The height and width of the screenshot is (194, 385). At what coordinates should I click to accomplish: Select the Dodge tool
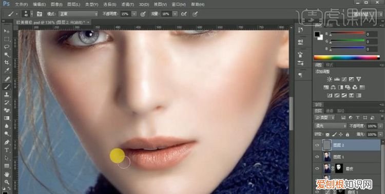pyautogui.click(x=7, y=134)
